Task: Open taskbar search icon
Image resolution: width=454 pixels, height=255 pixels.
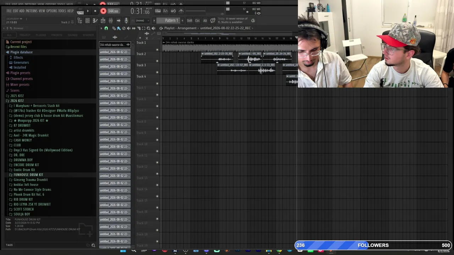Action: (134, 251)
